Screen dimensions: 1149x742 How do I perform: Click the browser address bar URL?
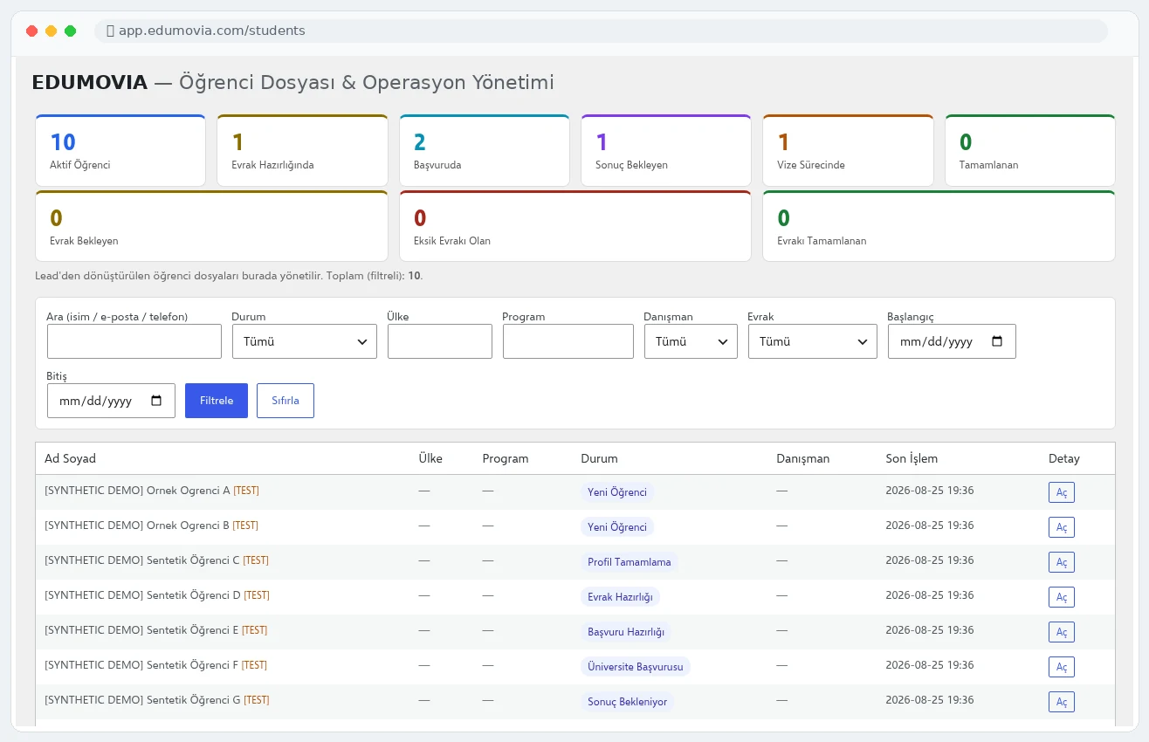pyautogui.click(x=212, y=31)
